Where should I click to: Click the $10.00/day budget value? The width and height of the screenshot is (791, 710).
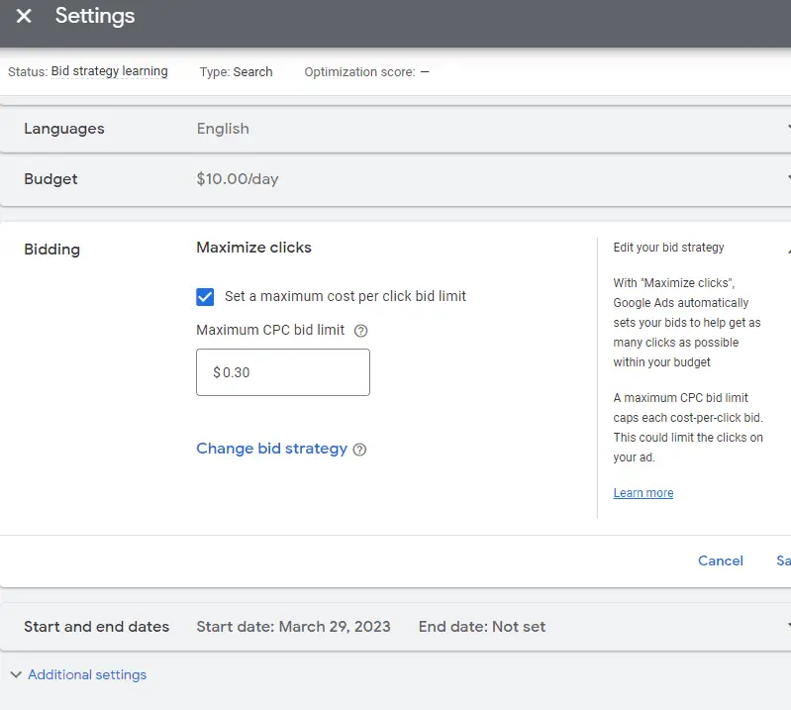point(238,179)
